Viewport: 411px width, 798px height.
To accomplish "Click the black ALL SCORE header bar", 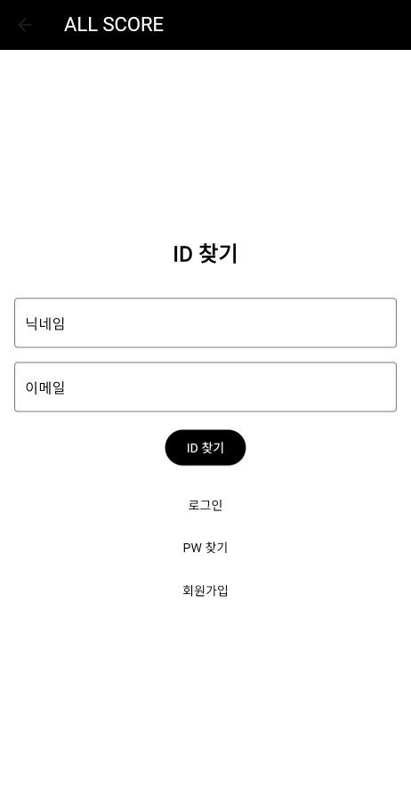I will coord(205,24).
